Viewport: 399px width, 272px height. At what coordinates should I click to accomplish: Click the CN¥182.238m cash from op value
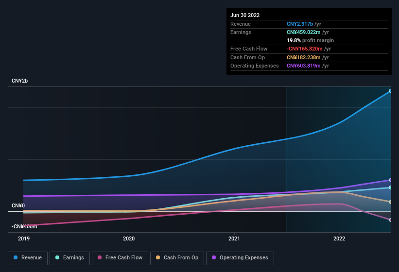pyautogui.click(x=304, y=57)
